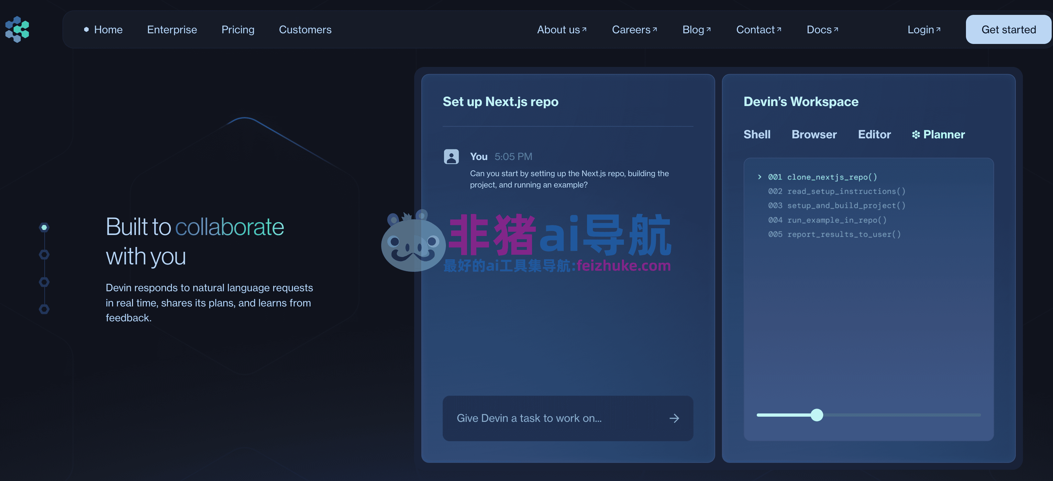Click the workspace timeline slider handle
1053x481 pixels.
click(x=816, y=415)
